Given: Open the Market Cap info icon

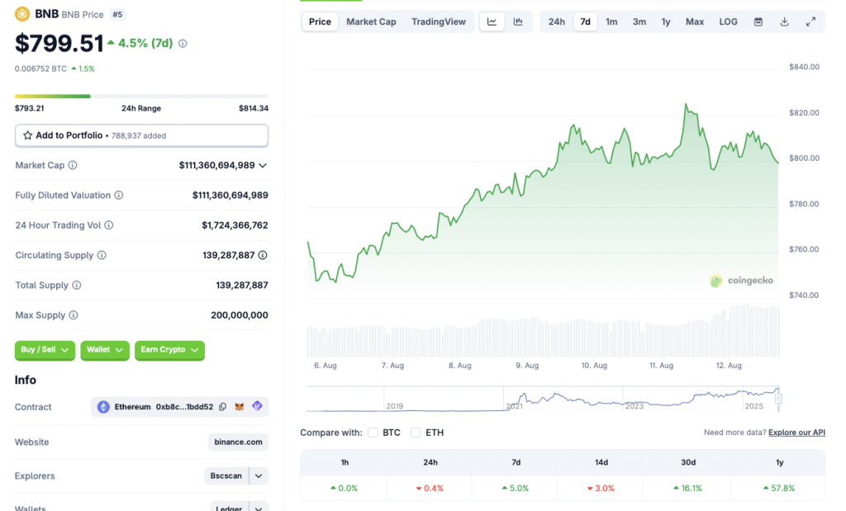Looking at the screenshot, I should point(73,165).
